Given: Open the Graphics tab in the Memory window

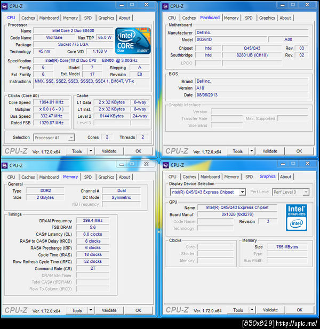Looking at the screenshot, I should [x=106, y=177].
